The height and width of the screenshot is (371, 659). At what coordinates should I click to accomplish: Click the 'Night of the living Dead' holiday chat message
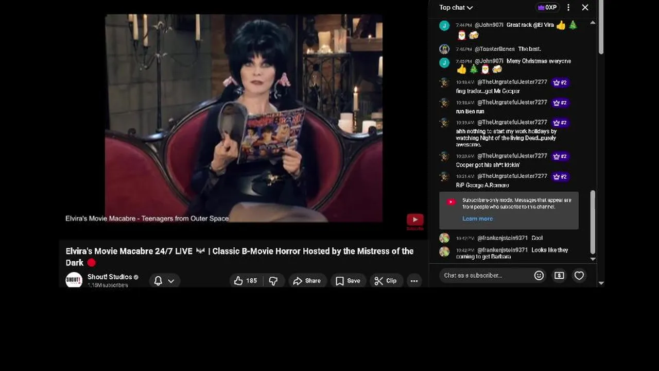506,138
